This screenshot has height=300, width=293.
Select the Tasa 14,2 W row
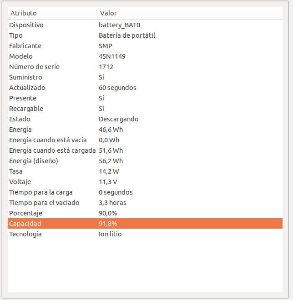[x=145, y=171]
